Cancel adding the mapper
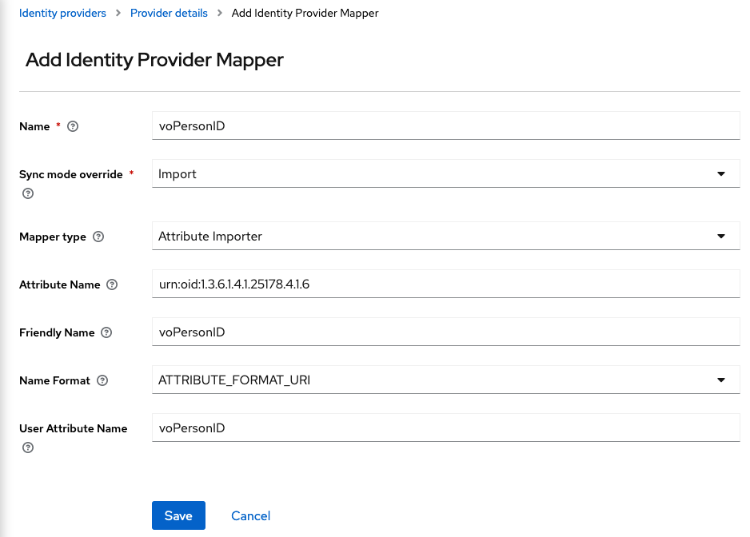 tap(250, 515)
